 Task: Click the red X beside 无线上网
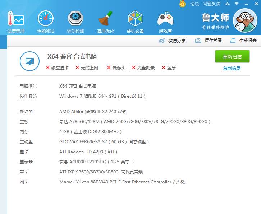[77, 68]
